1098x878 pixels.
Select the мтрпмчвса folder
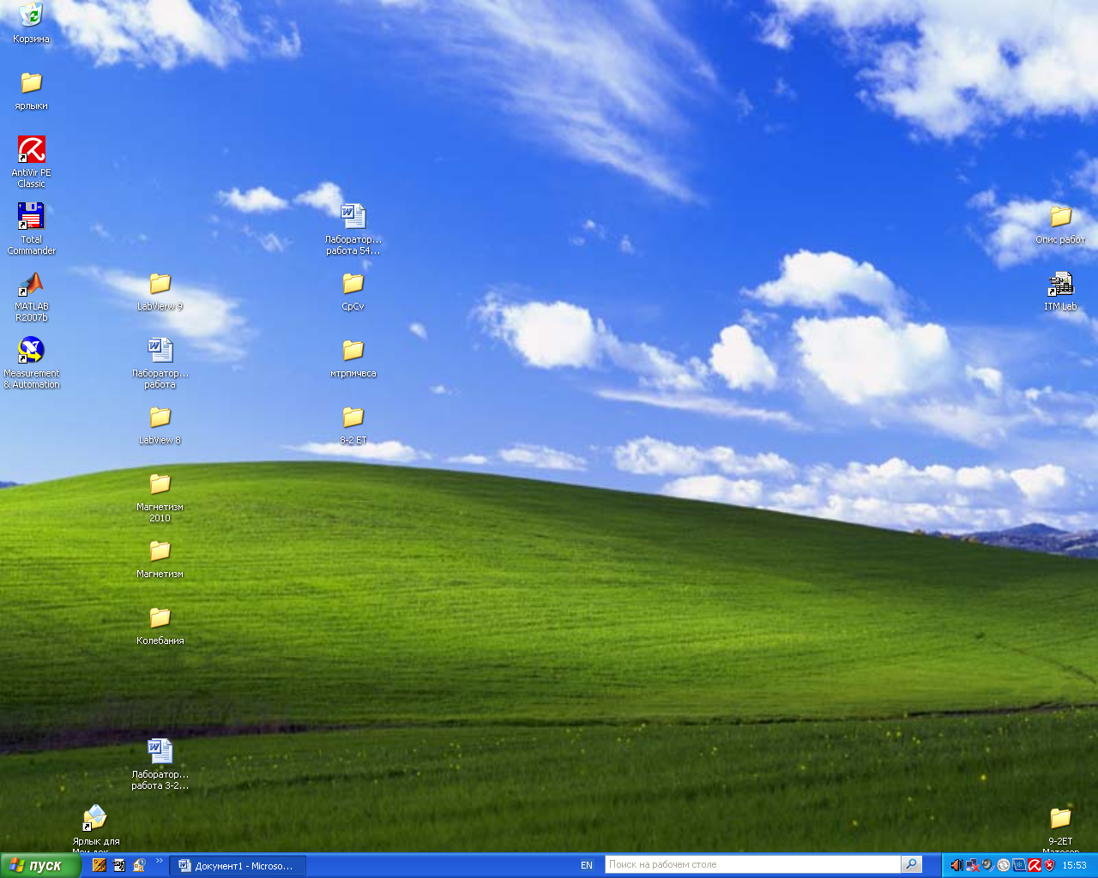353,358
